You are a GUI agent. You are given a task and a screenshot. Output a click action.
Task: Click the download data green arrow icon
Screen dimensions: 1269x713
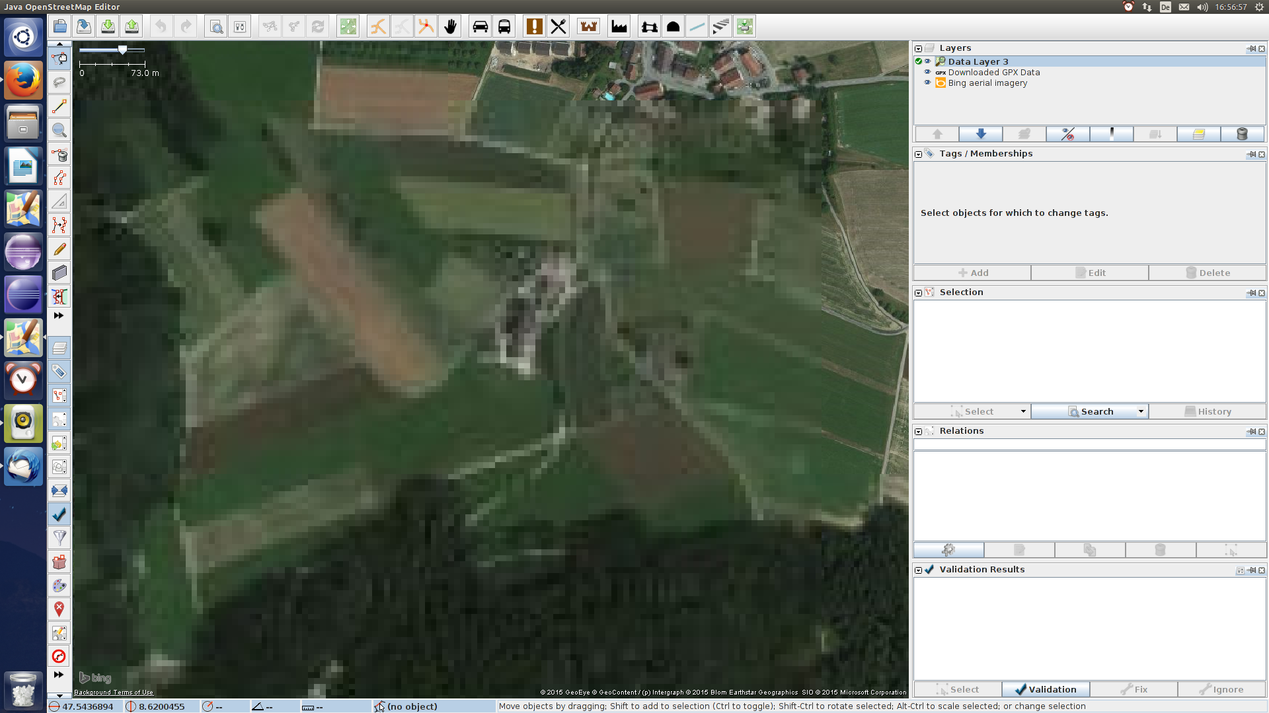coord(108,26)
